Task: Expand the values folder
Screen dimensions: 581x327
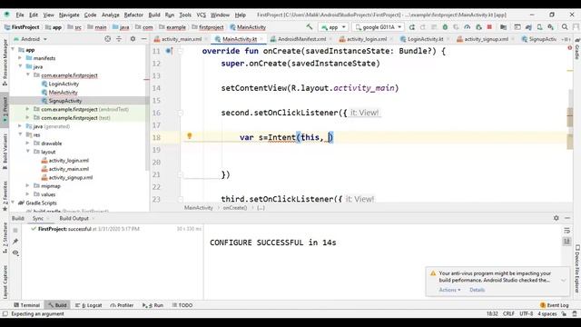Action: coord(28,194)
